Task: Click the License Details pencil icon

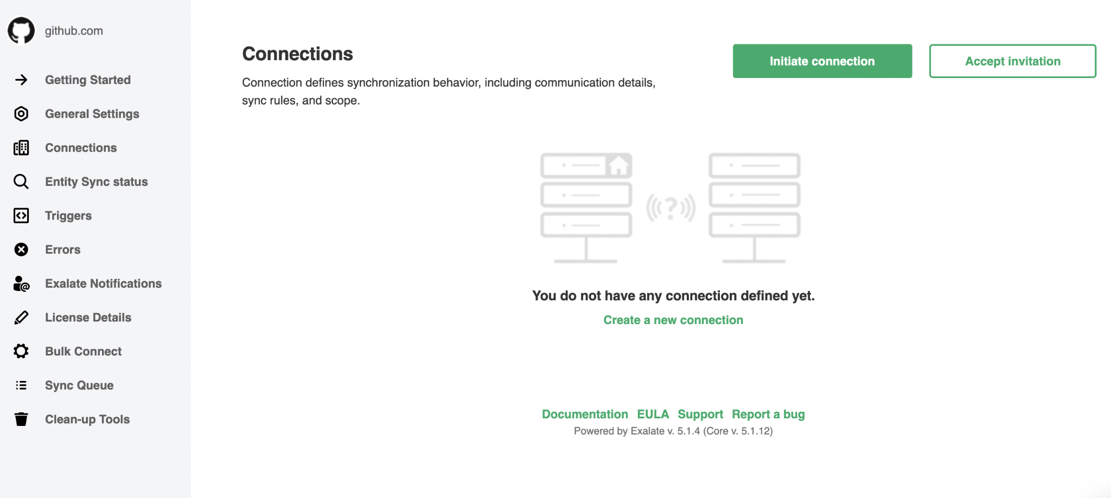Action: (21, 318)
